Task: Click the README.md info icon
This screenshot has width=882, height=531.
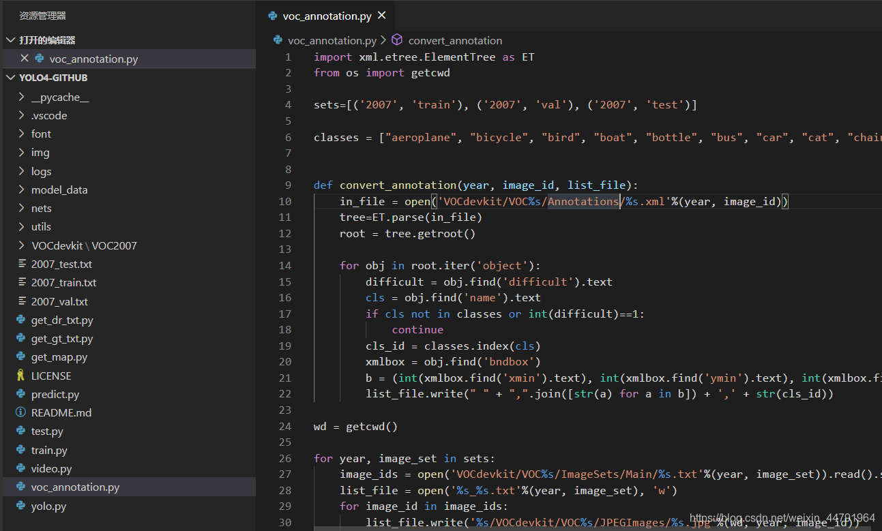Action: (x=20, y=412)
